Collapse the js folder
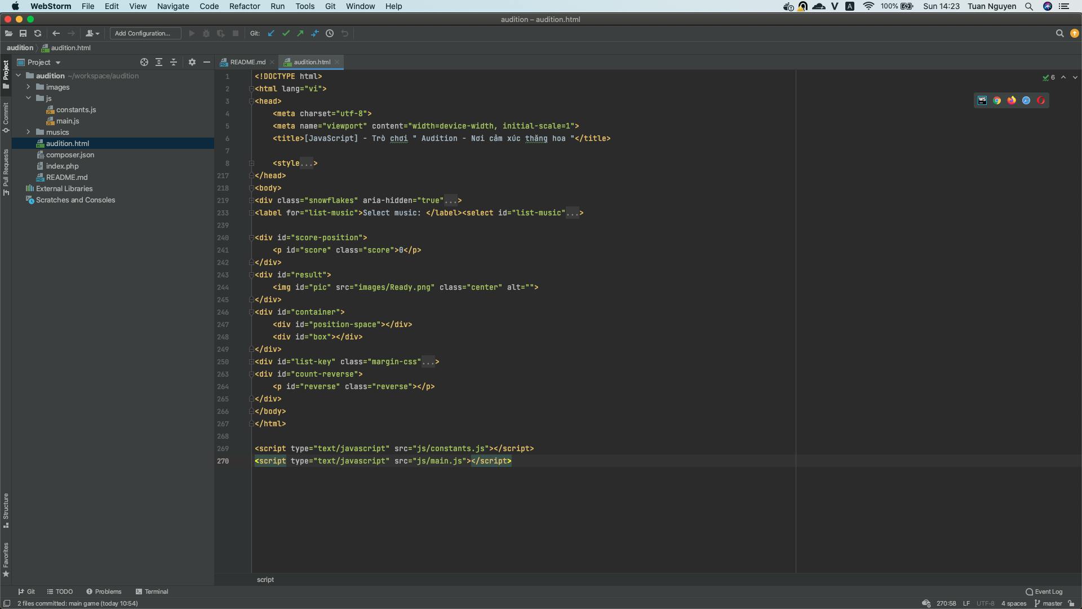1082x609 pixels. tap(28, 98)
